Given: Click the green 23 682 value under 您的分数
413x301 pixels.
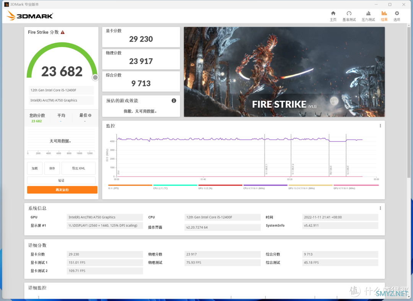Looking at the screenshot, I should pos(37,121).
